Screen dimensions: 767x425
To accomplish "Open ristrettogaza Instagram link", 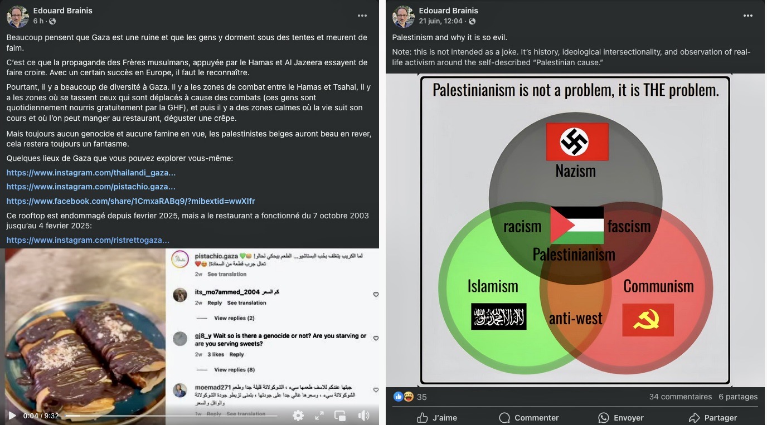I will click(88, 240).
